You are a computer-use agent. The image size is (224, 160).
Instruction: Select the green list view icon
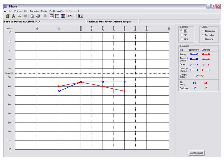point(57,16)
